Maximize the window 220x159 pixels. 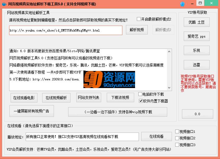coord(200,3)
